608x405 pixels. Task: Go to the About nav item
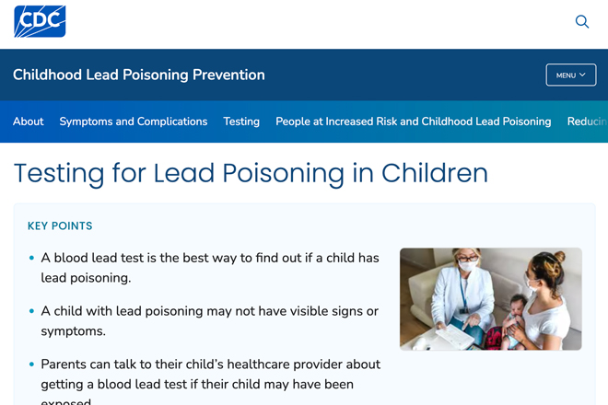tap(29, 121)
